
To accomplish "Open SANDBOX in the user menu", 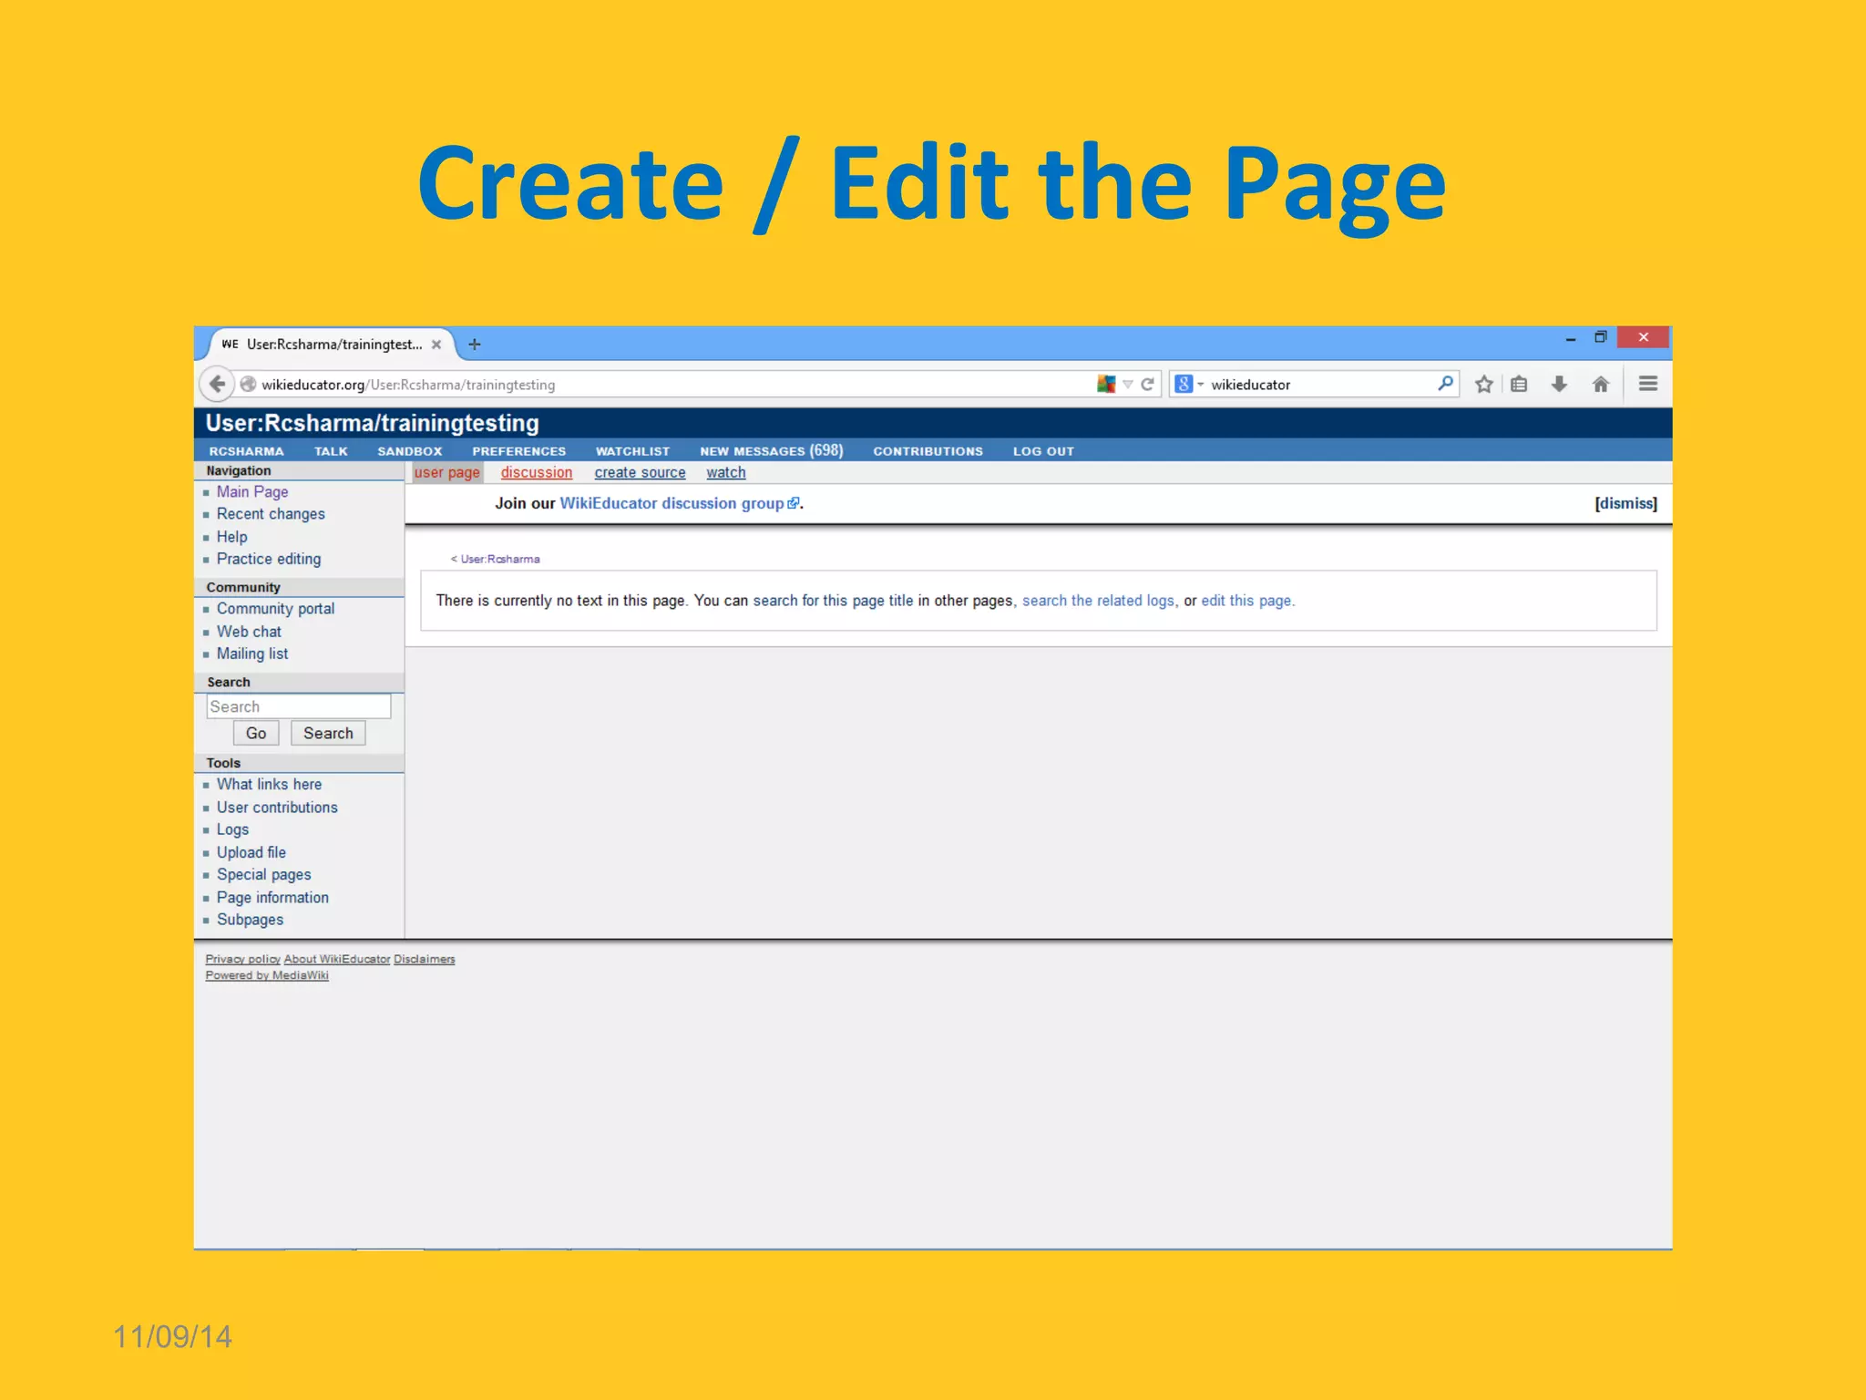I will 410,451.
